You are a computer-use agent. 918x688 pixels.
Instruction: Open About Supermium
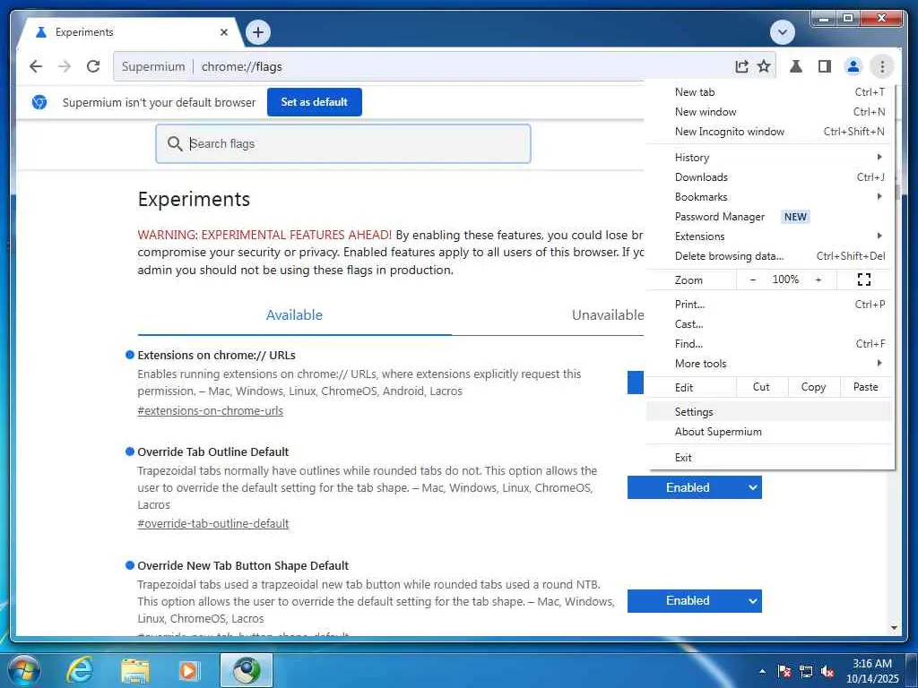[770, 432]
